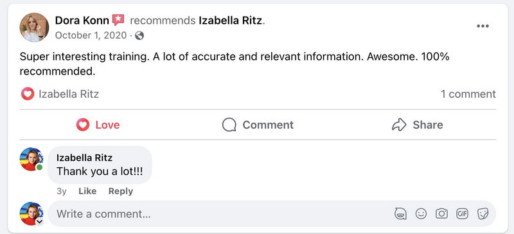Click the recommendation star badge icon

point(118,21)
